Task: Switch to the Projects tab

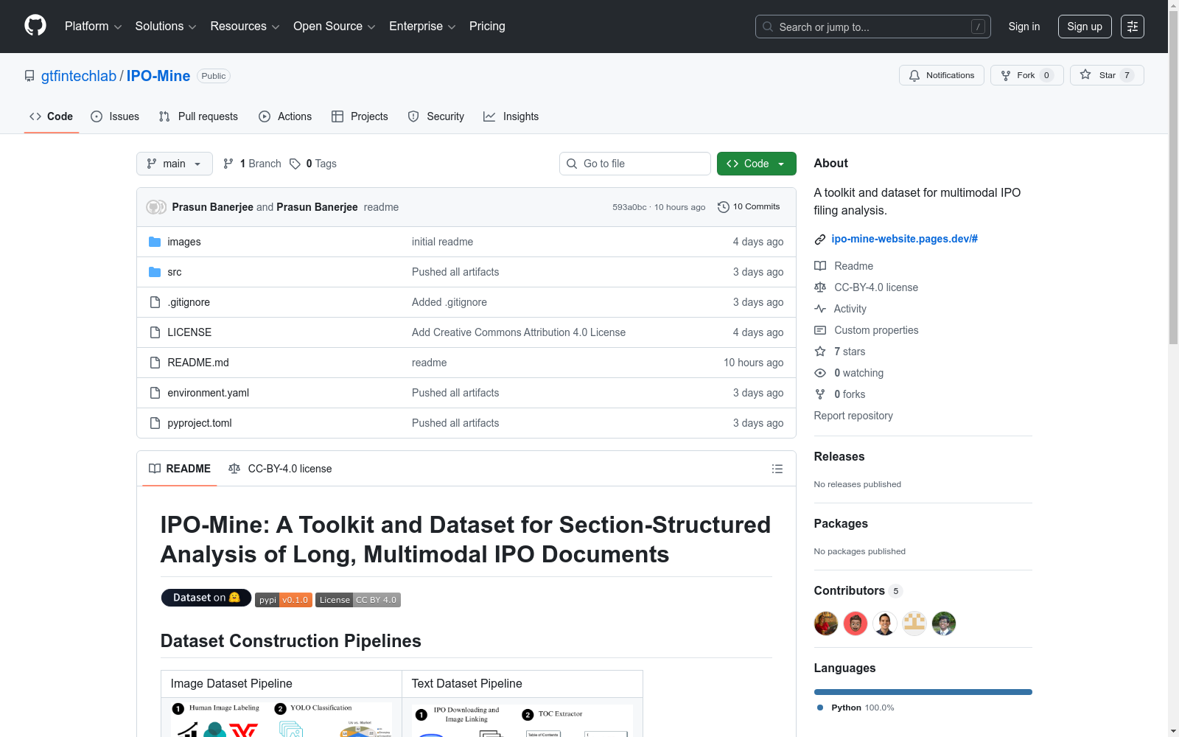Action: tap(360, 116)
